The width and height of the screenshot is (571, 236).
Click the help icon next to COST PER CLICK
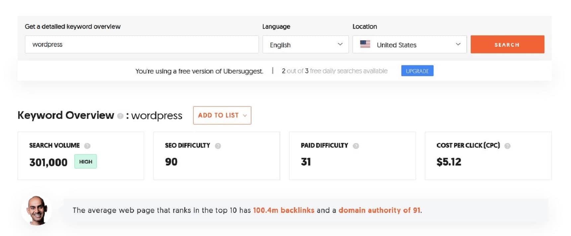pos(507,146)
